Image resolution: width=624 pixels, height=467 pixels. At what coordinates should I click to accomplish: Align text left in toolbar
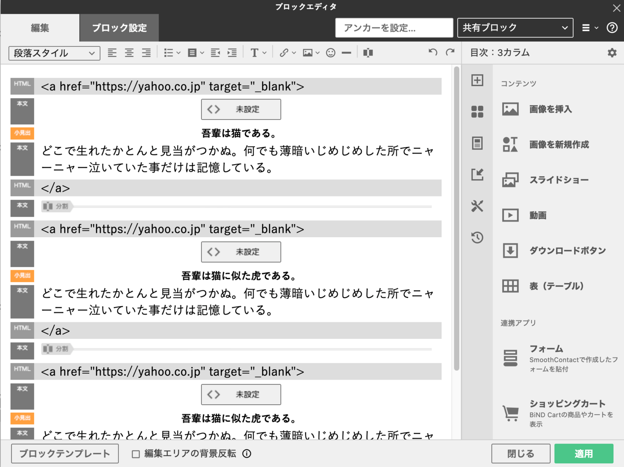(112, 53)
